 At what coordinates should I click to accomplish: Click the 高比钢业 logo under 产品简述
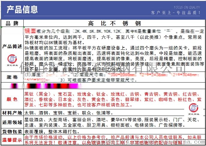click(x=12, y=60)
